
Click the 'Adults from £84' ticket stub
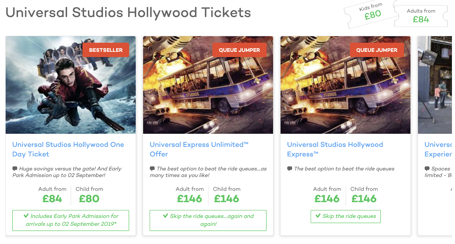421,16
